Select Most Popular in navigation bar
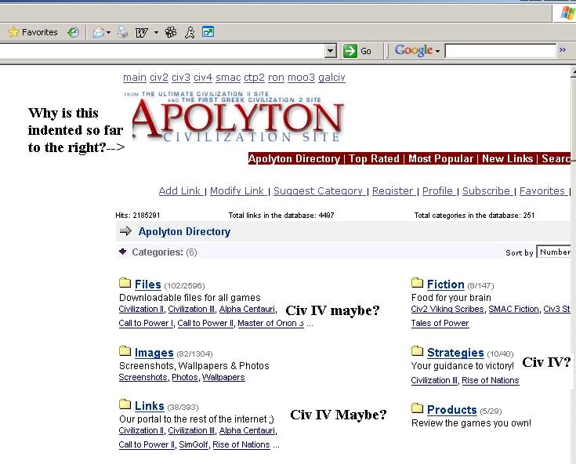 440,158
